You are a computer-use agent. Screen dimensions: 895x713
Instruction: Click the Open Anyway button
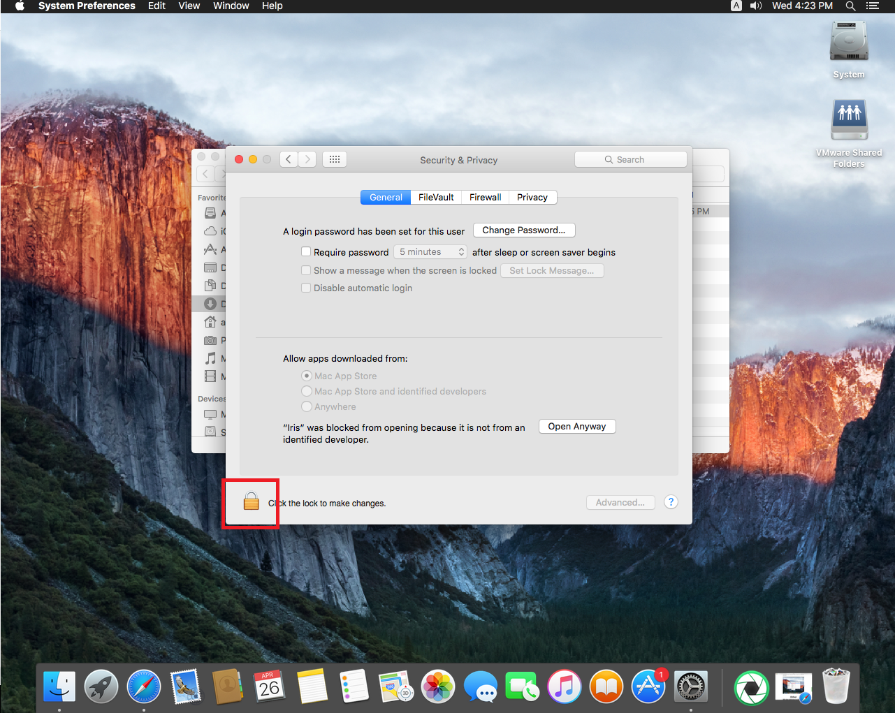click(576, 427)
